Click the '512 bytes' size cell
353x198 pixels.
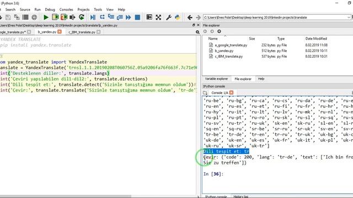point(269,51)
